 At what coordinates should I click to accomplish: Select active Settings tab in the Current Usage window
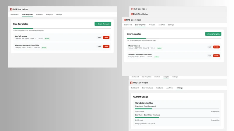point(180,88)
